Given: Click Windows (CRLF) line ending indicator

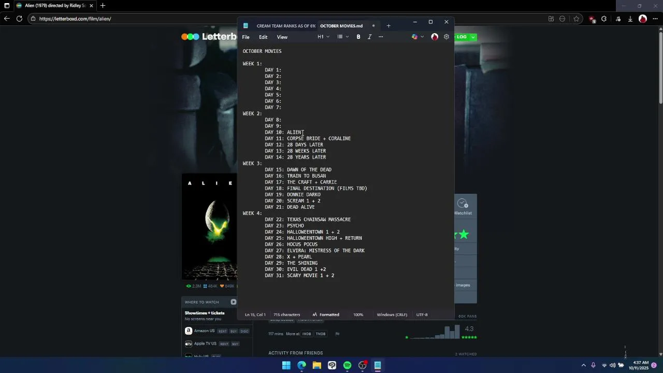Looking at the screenshot, I should coord(392,314).
